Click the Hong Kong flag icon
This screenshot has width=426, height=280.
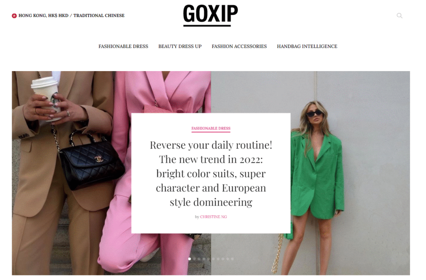14,16
